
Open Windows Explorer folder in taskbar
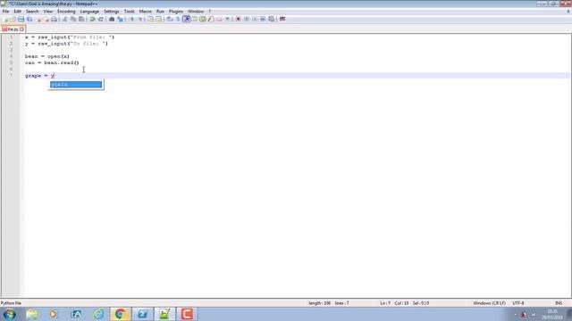click(32, 314)
